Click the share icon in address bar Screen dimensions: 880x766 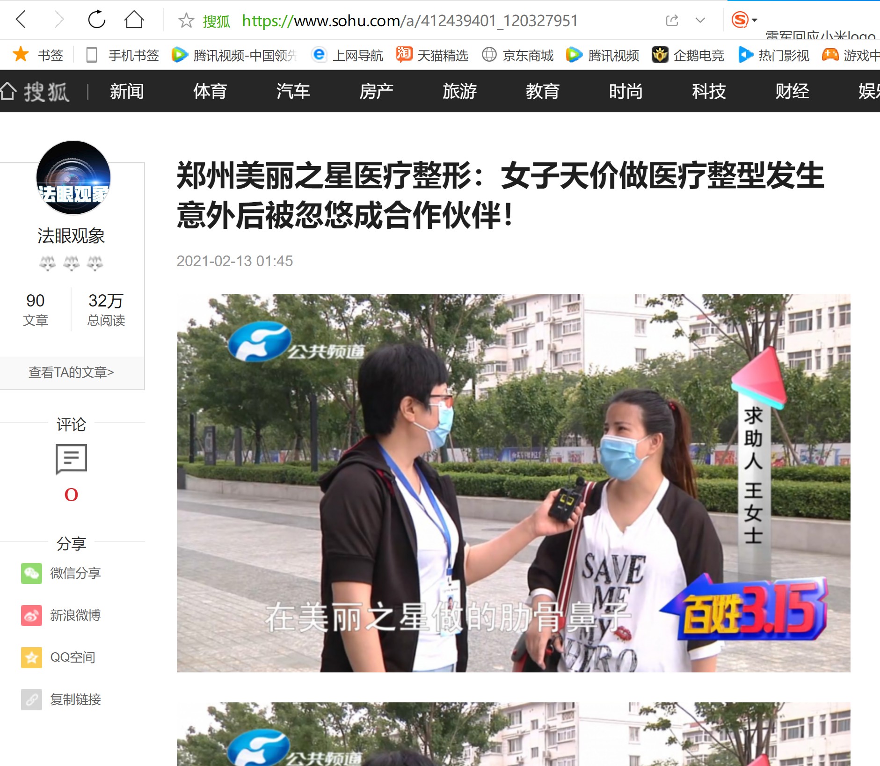pyautogui.click(x=672, y=20)
